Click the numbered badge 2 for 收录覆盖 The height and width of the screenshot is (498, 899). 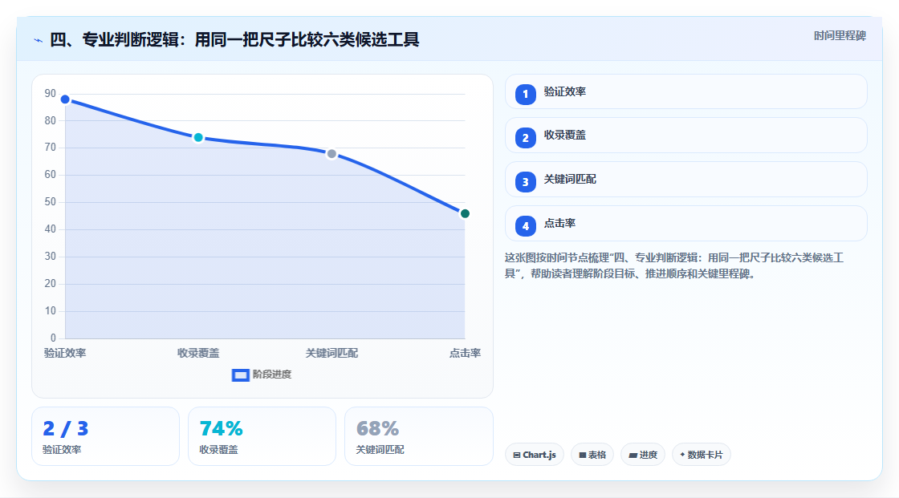click(525, 138)
